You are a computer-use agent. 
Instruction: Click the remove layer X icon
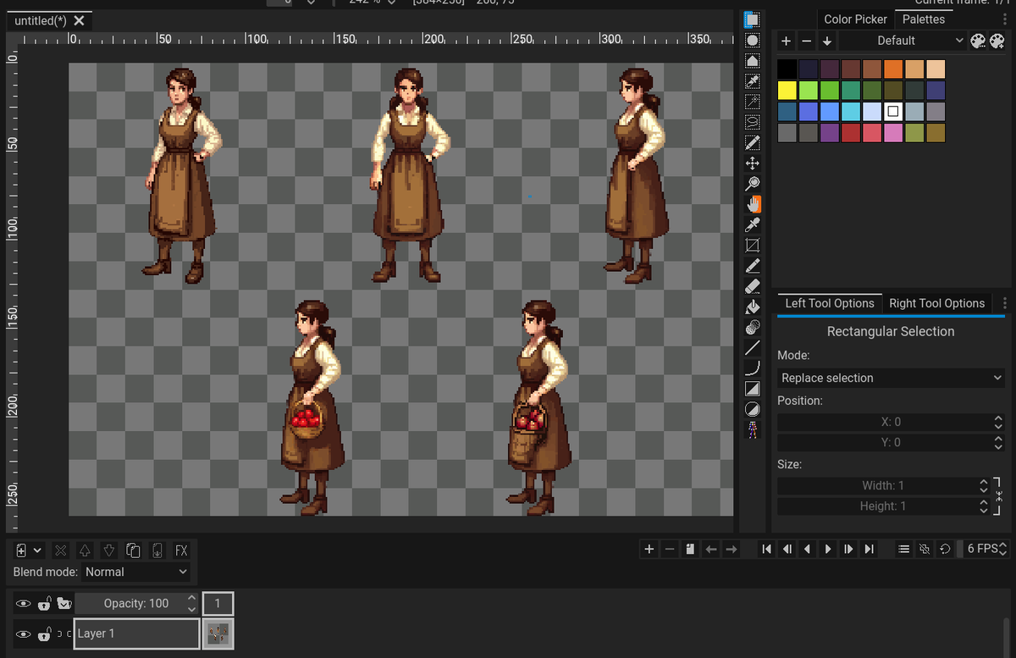pyautogui.click(x=61, y=550)
